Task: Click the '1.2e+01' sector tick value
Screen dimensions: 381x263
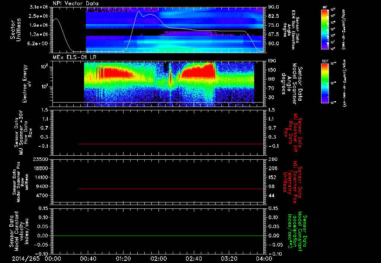Action: [x=39, y=35]
